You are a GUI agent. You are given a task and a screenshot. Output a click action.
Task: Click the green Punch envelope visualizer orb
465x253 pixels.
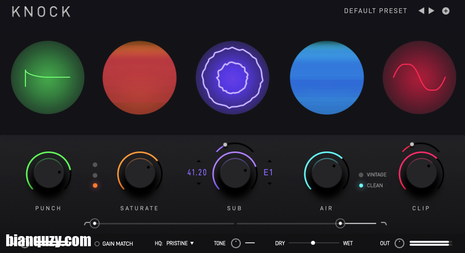point(48,77)
